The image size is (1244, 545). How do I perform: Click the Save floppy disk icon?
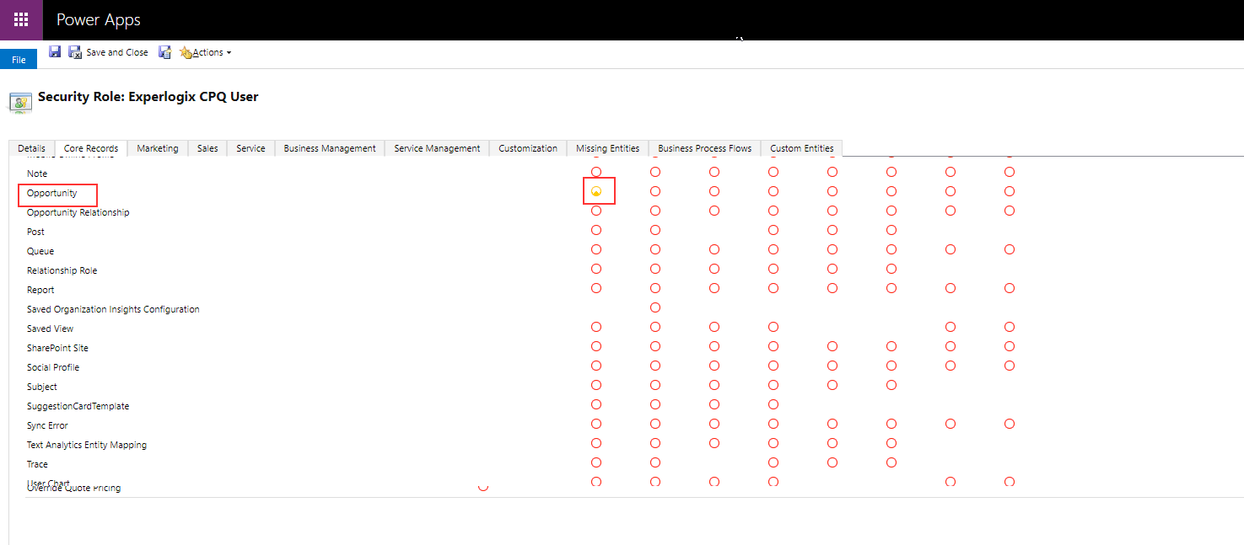[x=55, y=52]
